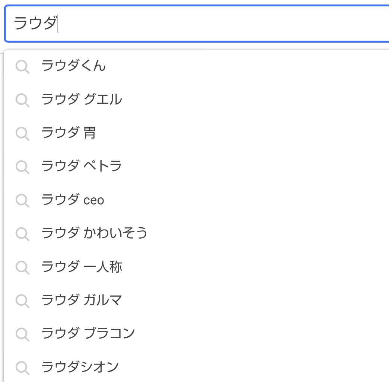Click search icon beside ラウダ 一人称
This screenshot has width=389, height=382.
click(22, 267)
